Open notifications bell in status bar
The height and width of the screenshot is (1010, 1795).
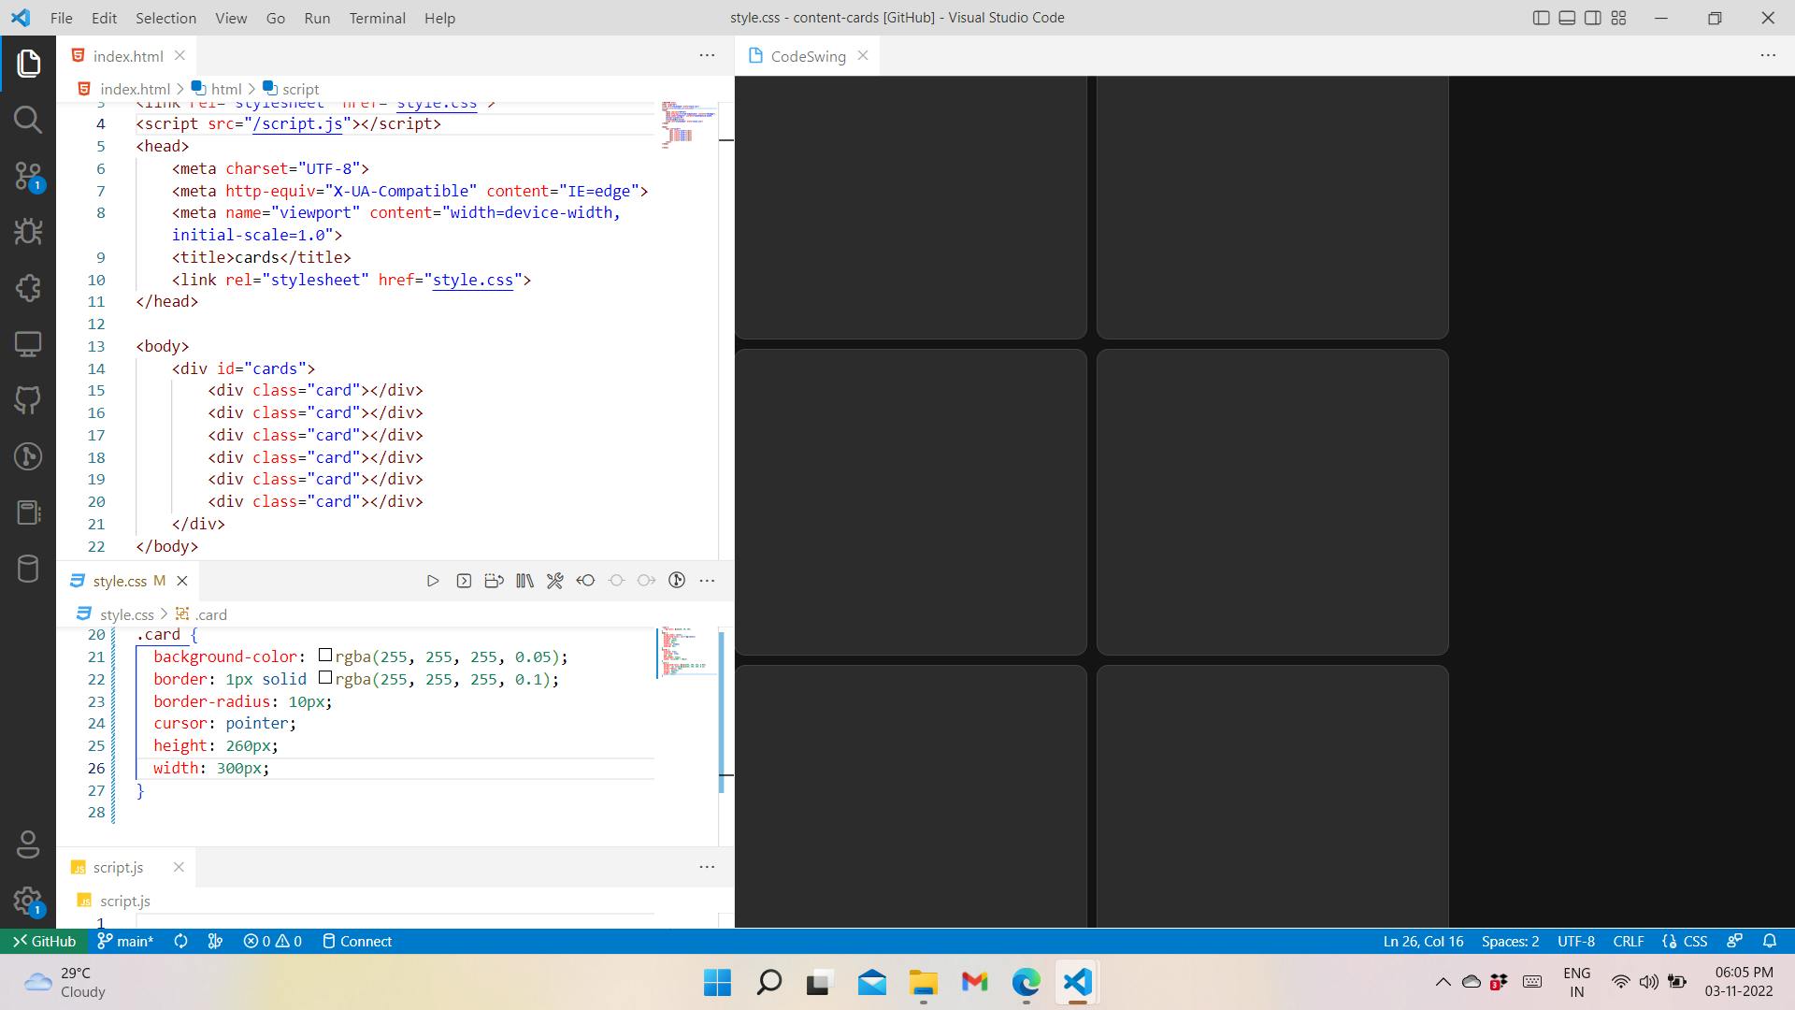click(1769, 941)
